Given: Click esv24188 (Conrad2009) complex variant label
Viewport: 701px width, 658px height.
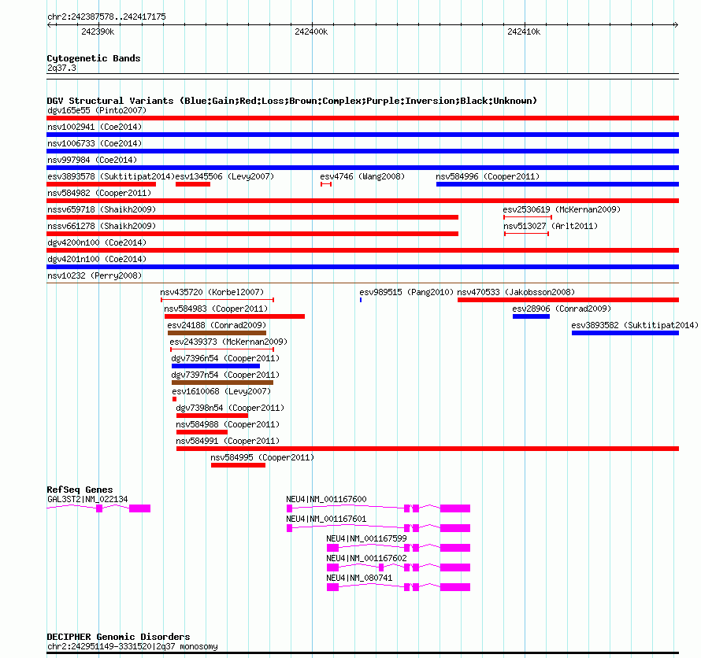Looking at the screenshot, I should (217, 325).
